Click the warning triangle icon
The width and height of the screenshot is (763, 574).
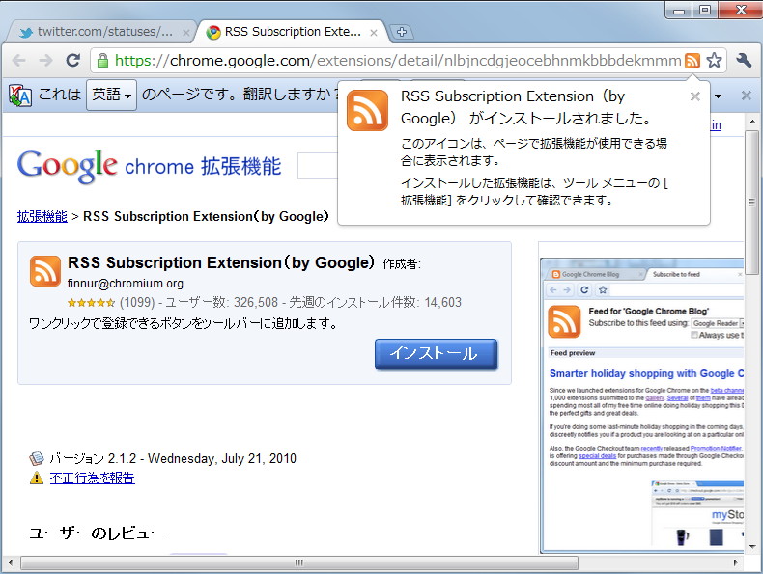37,478
